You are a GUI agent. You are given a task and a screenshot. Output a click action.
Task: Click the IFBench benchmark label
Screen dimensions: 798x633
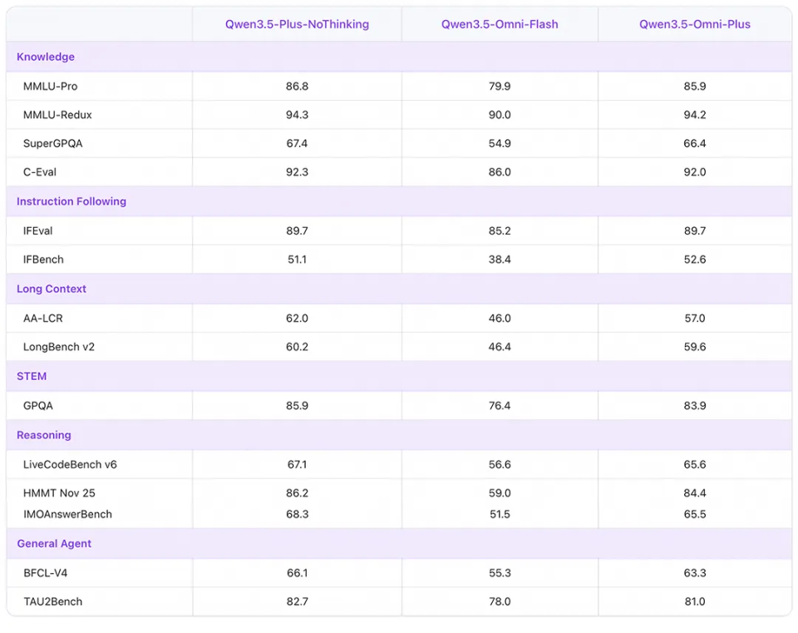[43, 260]
